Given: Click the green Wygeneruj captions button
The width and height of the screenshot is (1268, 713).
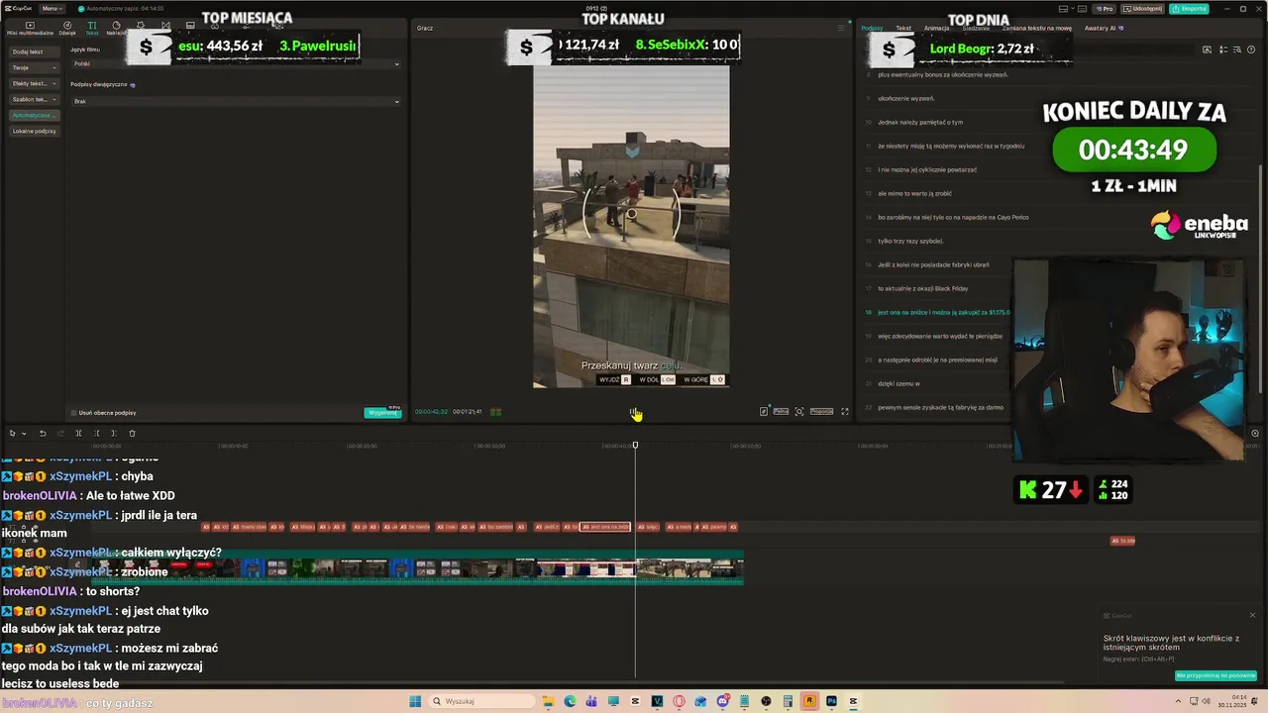Looking at the screenshot, I should [382, 413].
